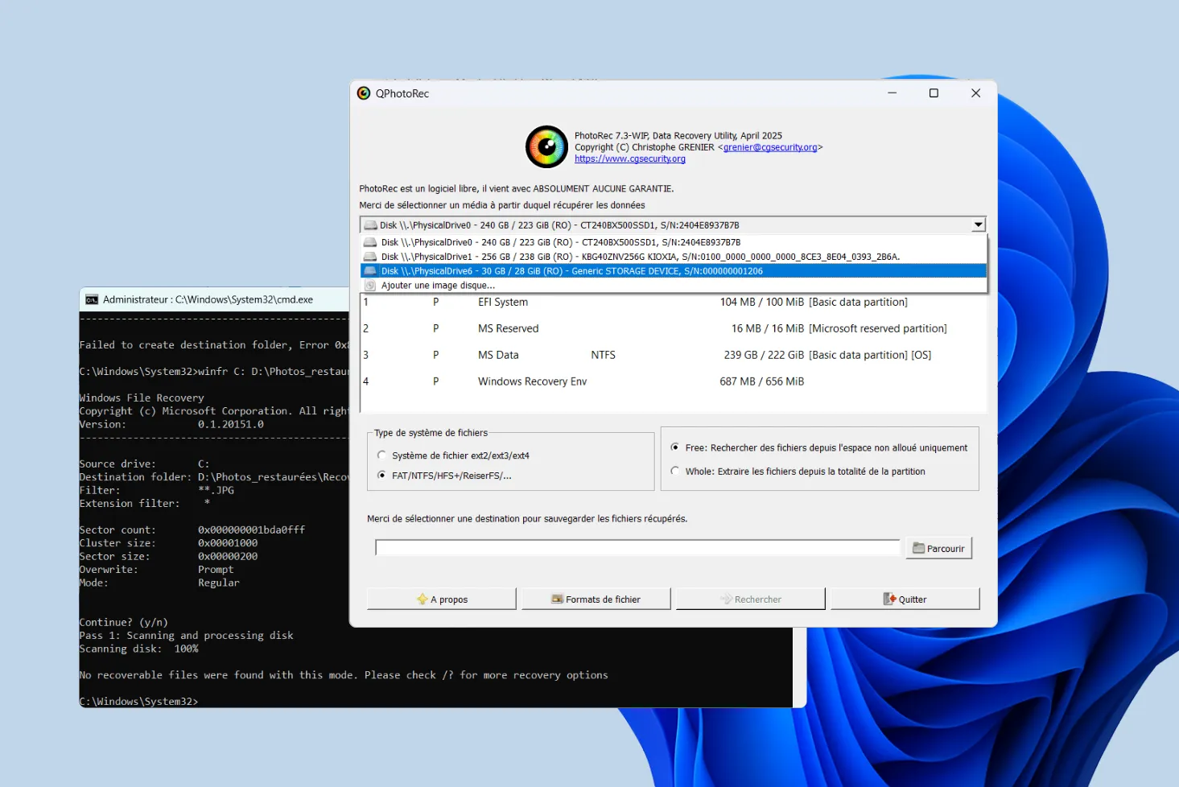This screenshot has width=1179, height=787.
Task: Click the destination folder path field
Action: coord(637,548)
